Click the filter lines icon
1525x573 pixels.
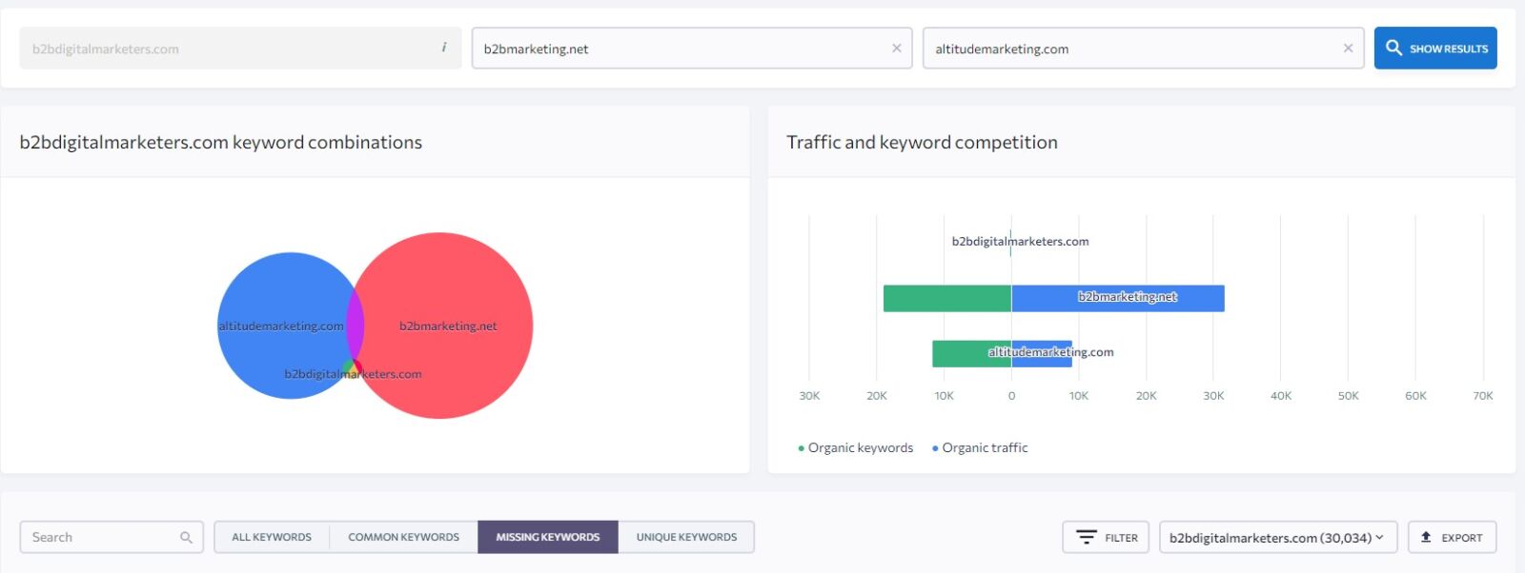1087,537
